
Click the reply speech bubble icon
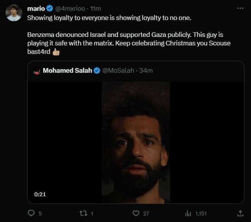[x=32, y=213]
